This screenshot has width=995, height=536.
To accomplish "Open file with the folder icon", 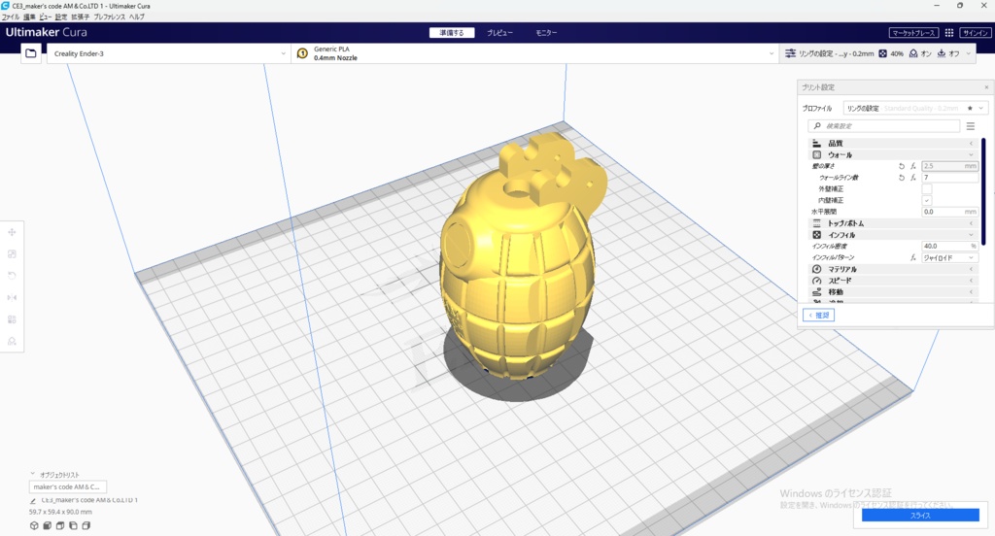I will [x=30, y=54].
